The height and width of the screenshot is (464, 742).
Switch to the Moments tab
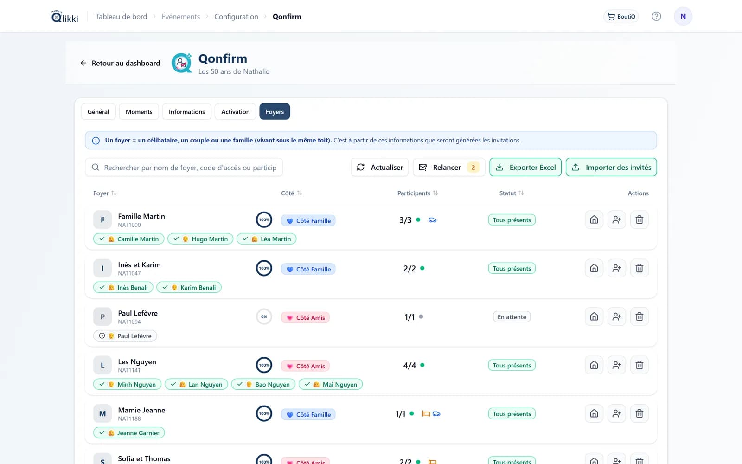tap(139, 111)
